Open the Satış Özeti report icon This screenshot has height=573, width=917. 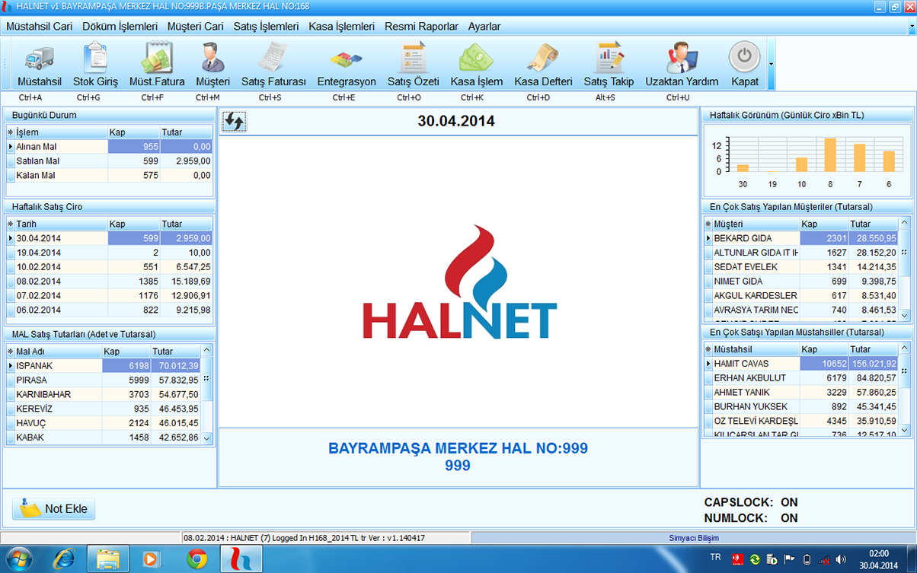point(414,59)
